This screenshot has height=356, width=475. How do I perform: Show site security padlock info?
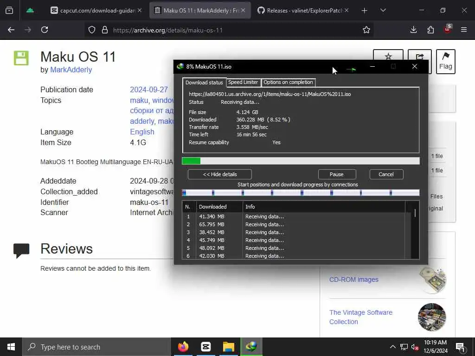105,30
